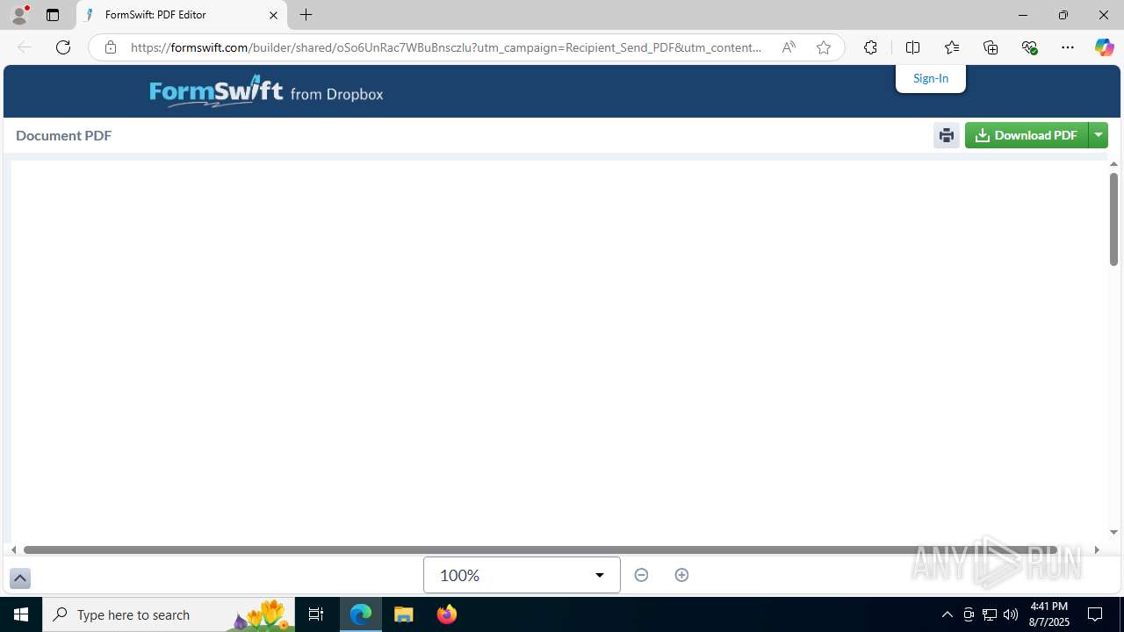Open the tab actions menu icon

pyautogui.click(x=53, y=15)
